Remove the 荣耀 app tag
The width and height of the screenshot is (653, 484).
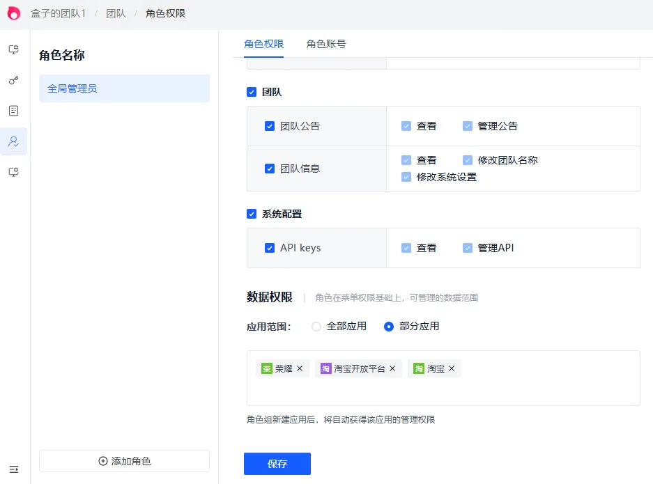(x=300, y=368)
